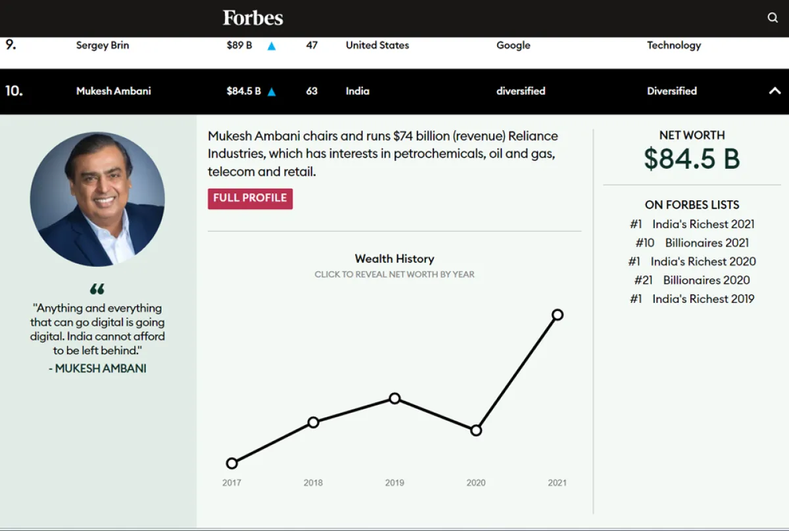
Task: Collapse the Mukesh Ambani row chevron
Action: click(x=775, y=91)
